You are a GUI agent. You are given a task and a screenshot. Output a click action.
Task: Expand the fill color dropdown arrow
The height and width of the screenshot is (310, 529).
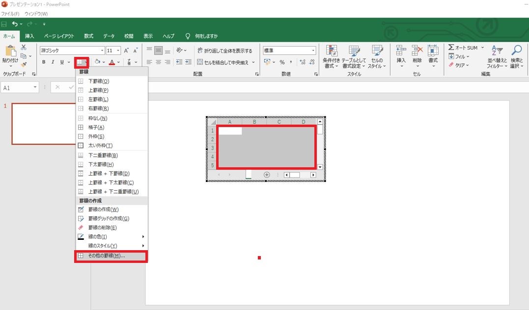[104, 62]
